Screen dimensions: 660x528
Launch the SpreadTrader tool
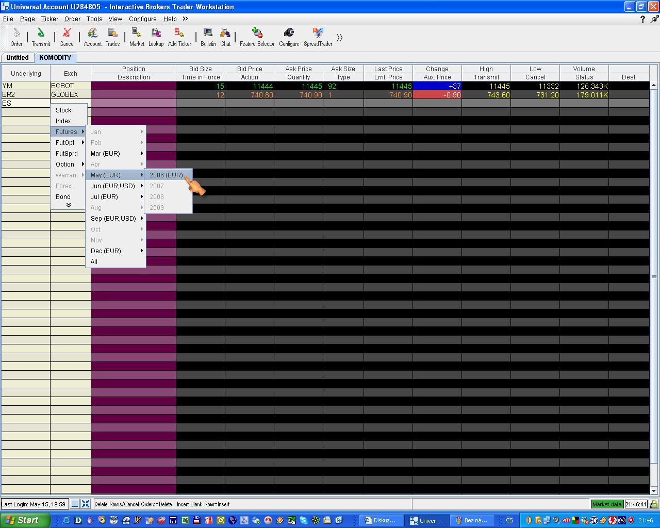click(x=318, y=37)
